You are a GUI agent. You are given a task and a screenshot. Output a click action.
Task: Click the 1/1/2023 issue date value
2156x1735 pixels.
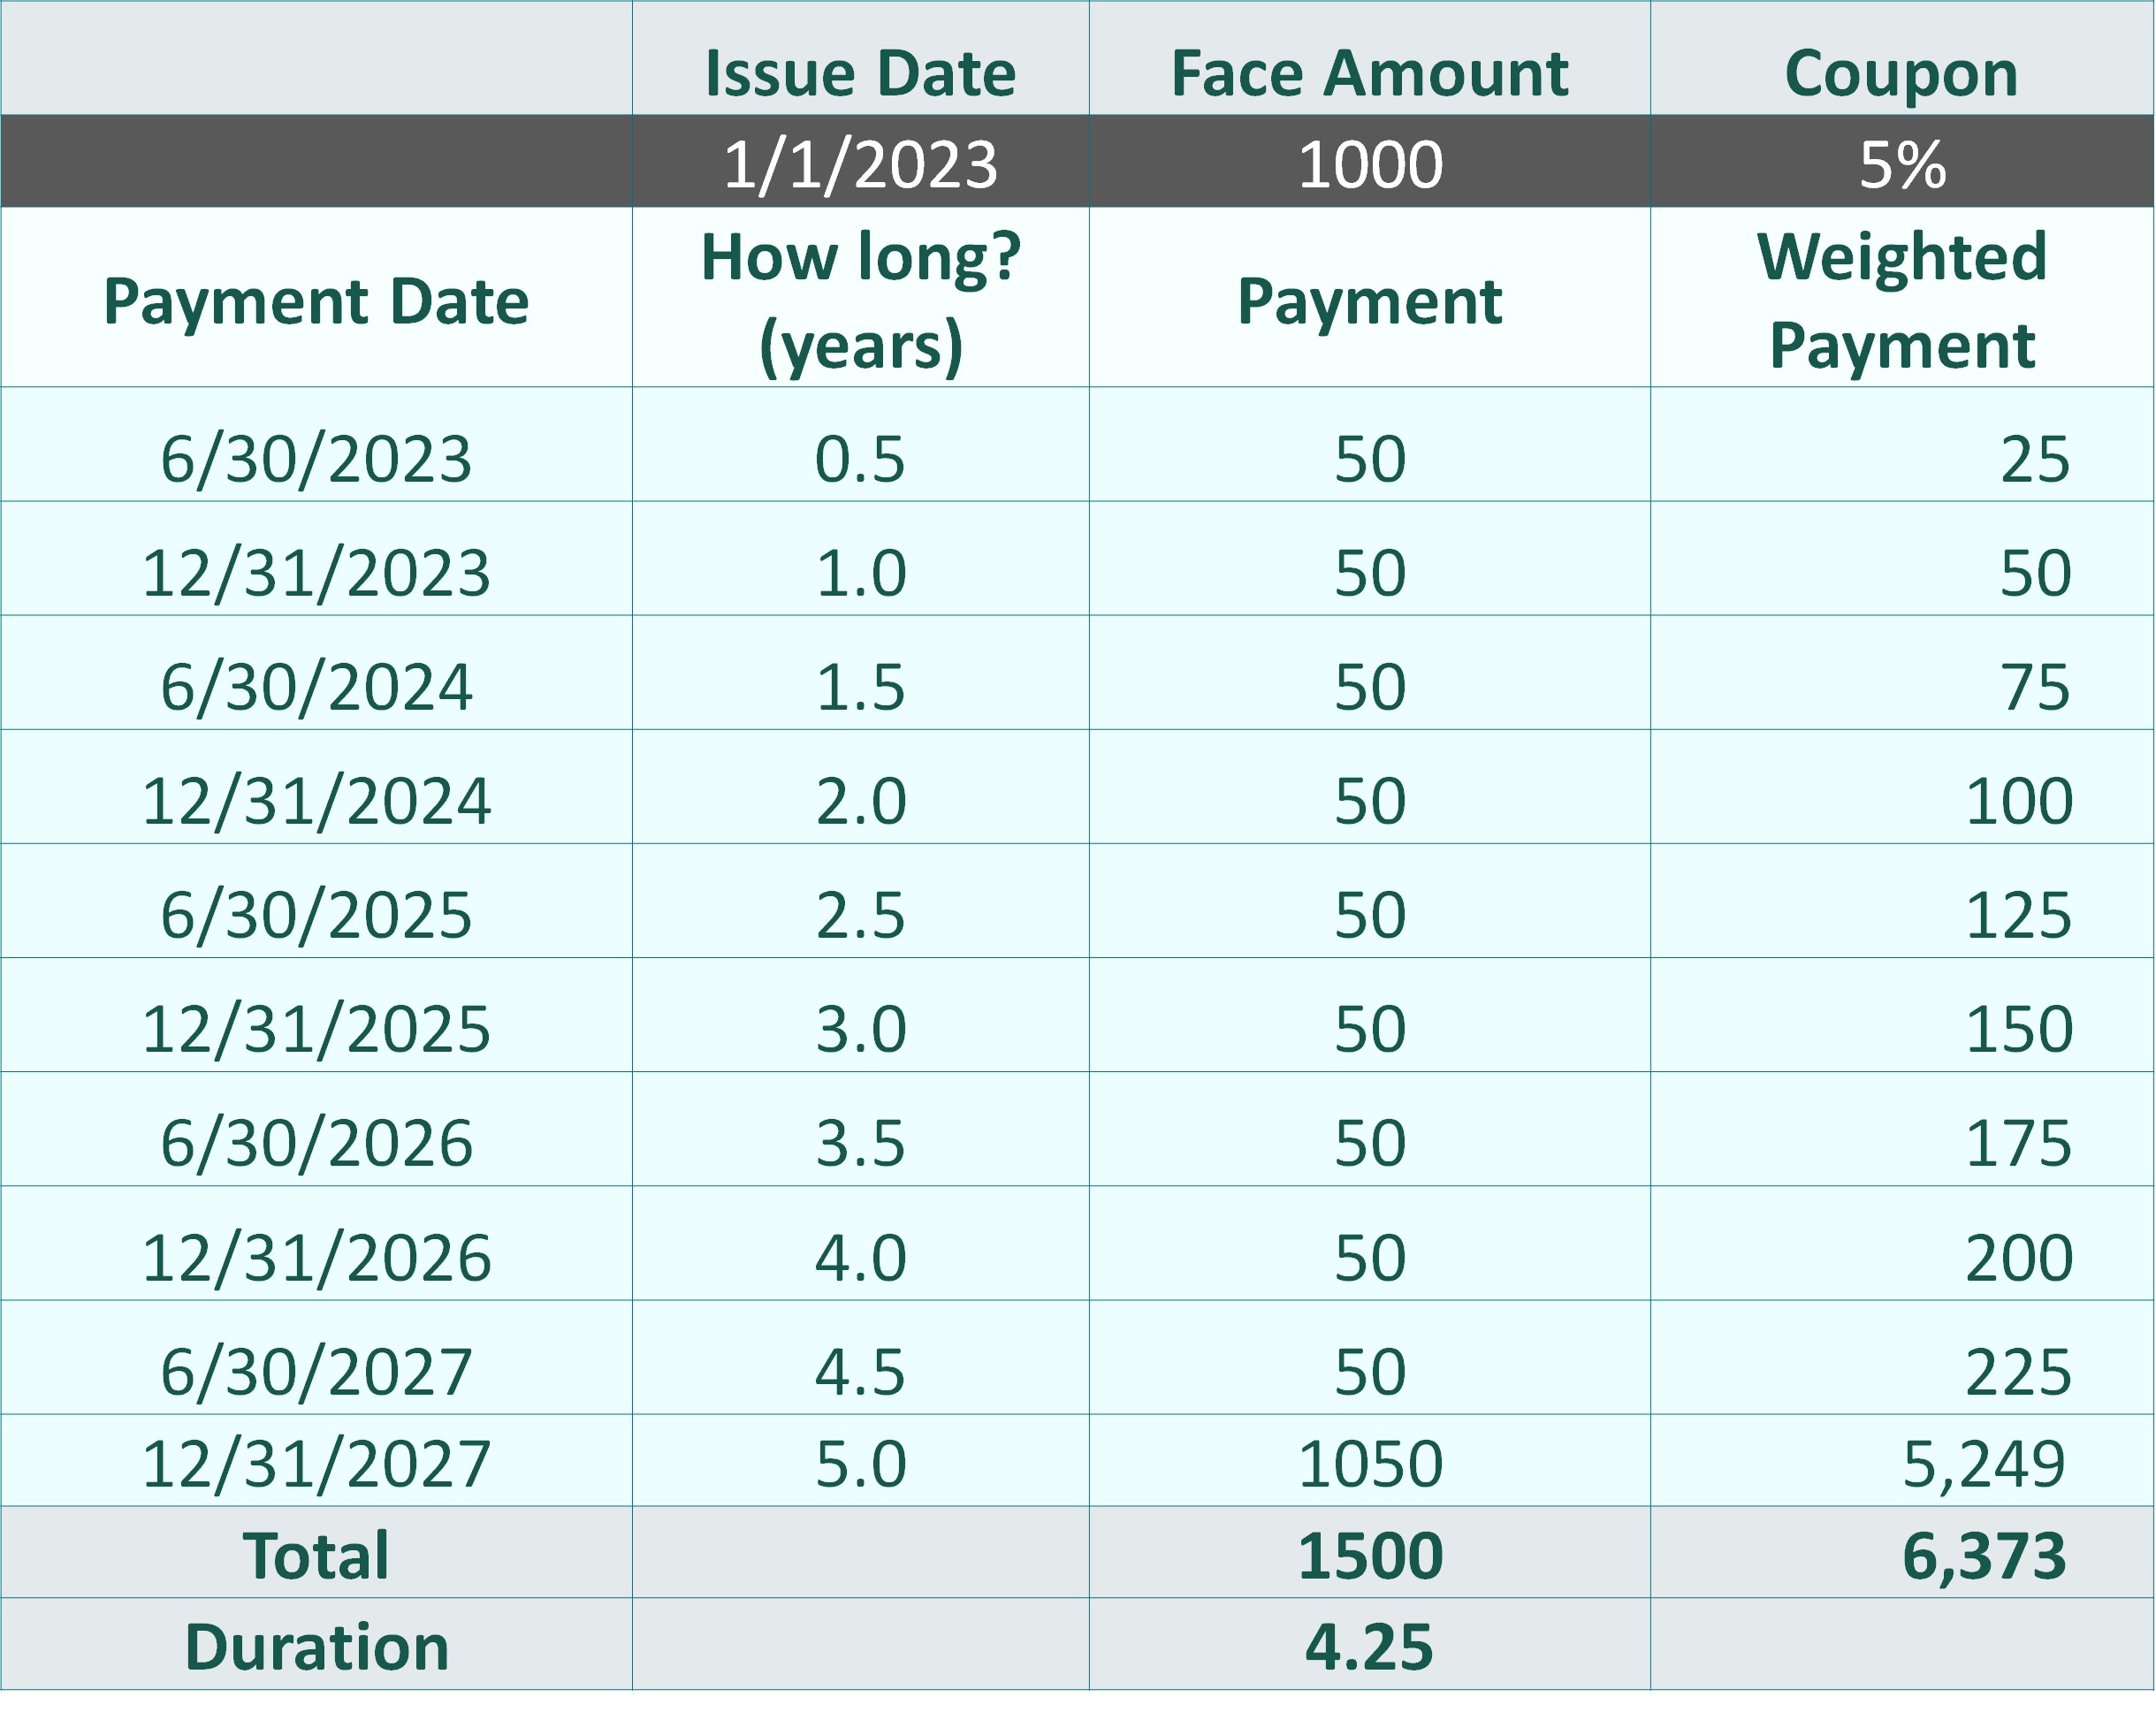click(860, 161)
